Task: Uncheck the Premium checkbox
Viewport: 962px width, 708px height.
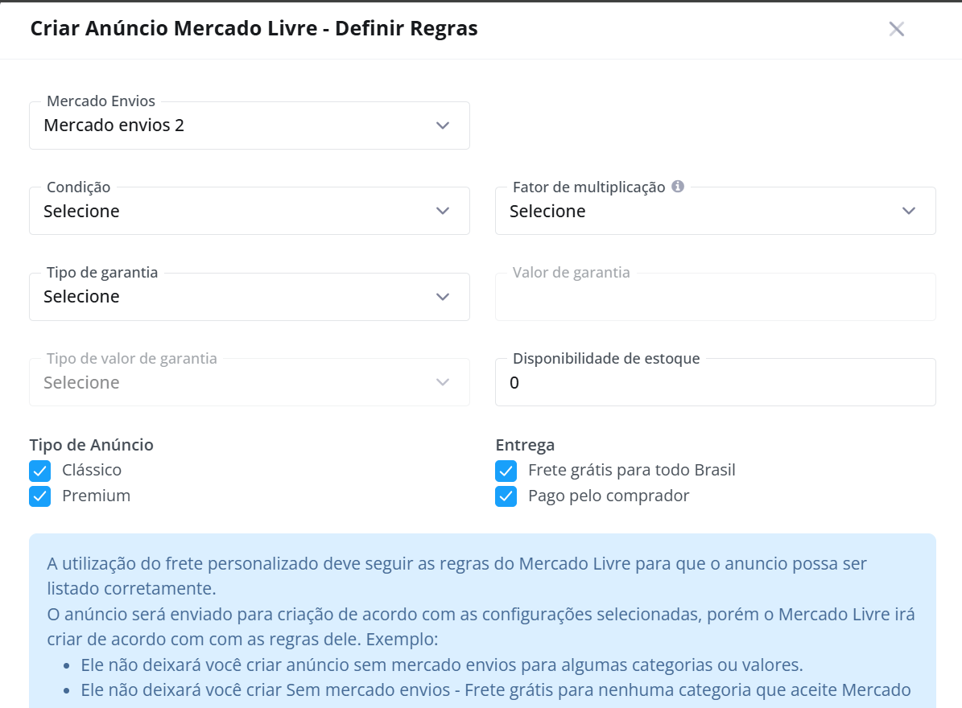Action: point(40,496)
